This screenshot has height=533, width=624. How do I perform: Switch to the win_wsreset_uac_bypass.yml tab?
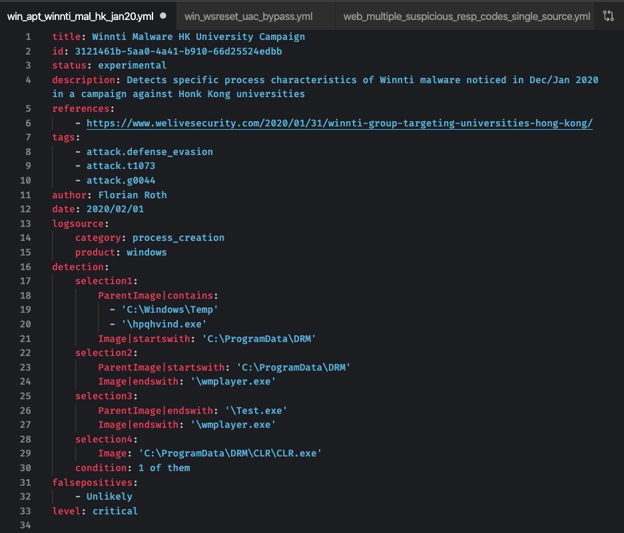pyautogui.click(x=248, y=17)
